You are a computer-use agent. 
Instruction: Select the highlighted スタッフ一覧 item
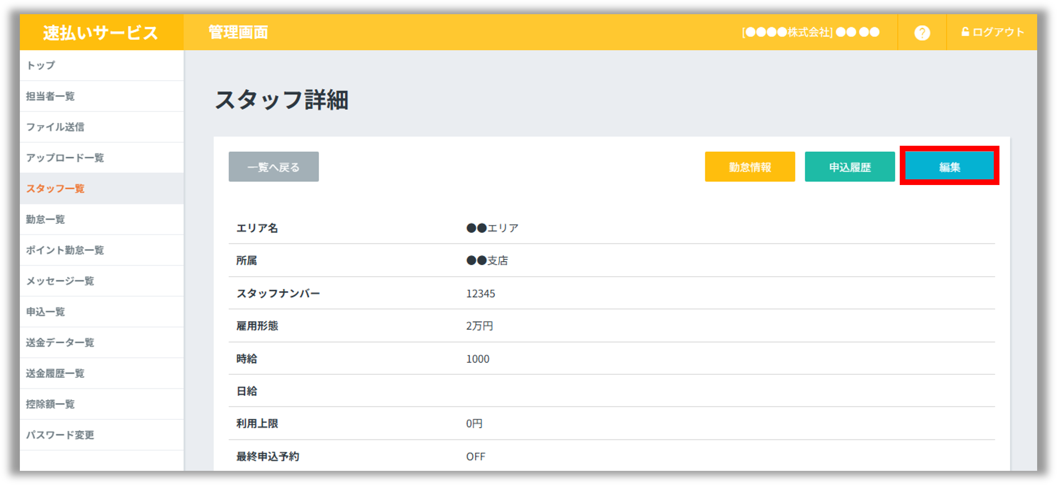click(55, 188)
